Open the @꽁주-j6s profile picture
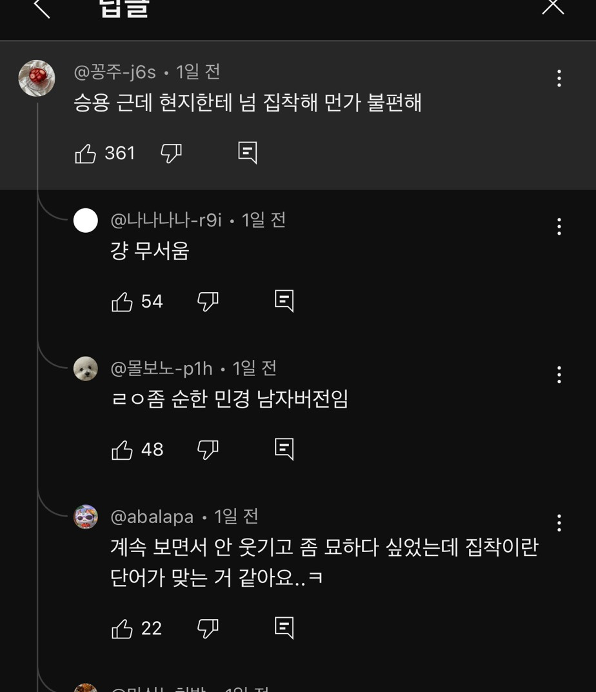The width and height of the screenshot is (596, 692). [37, 79]
